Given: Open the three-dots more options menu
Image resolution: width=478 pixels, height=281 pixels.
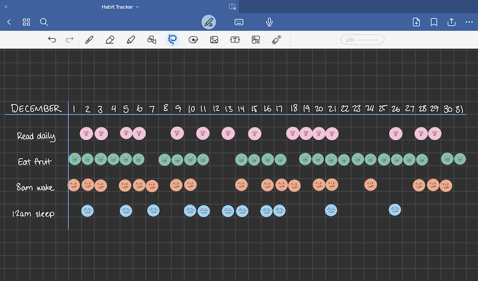Looking at the screenshot, I should [469, 22].
